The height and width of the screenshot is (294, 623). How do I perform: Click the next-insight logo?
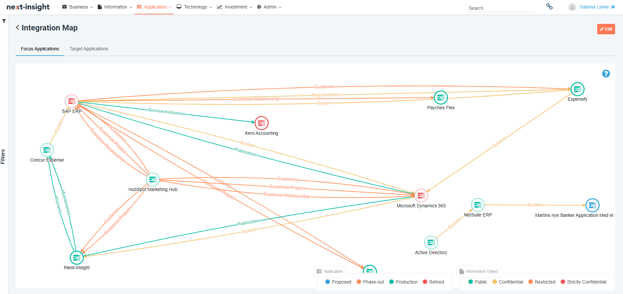tap(28, 7)
